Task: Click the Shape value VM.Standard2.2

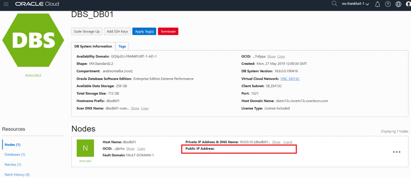Action: [x=101, y=64]
